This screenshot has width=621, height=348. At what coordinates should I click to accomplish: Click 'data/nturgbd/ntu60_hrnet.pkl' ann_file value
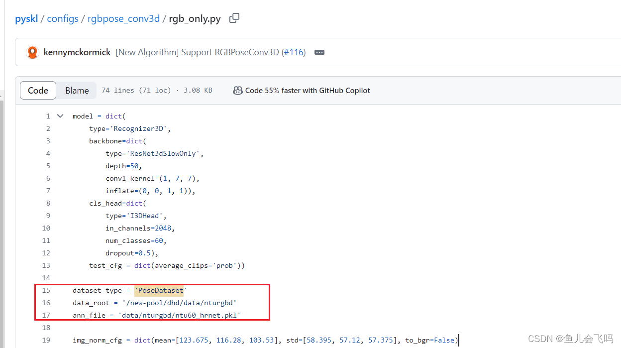(179, 315)
